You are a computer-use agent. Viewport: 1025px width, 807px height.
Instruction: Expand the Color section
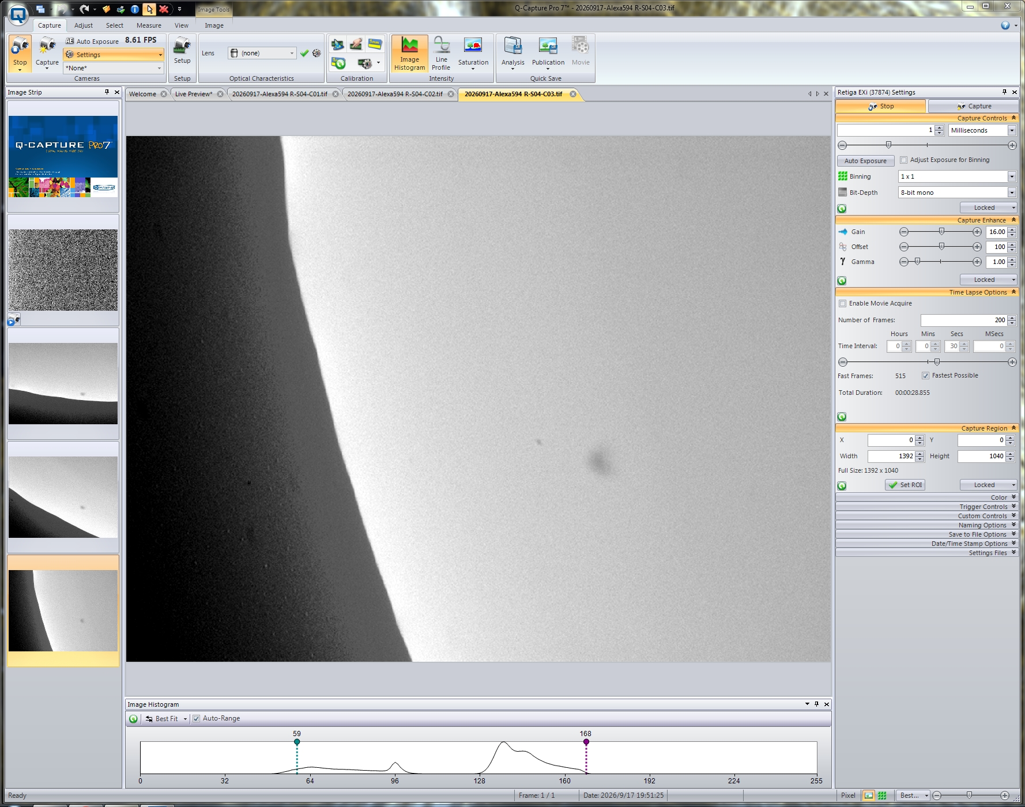point(926,497)
